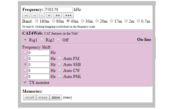Click the first frequency shift Hz input
The image size is (174, 109).
coord(39,53)
